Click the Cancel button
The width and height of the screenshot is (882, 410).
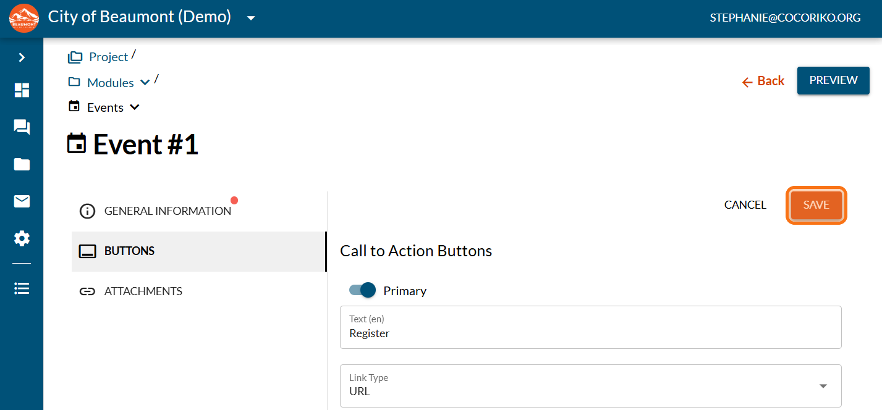[745, 205]
